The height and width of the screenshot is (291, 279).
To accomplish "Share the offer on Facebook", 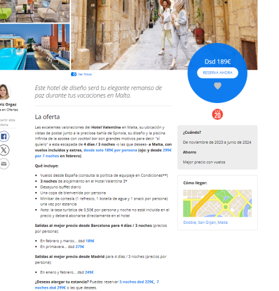I will 4,137.
